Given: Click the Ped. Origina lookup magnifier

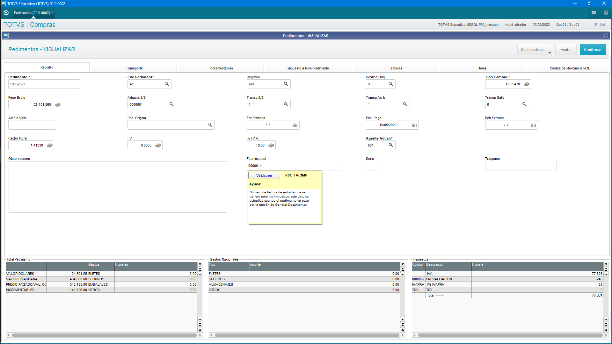Looking at the screenshot, I should (210, 125).
